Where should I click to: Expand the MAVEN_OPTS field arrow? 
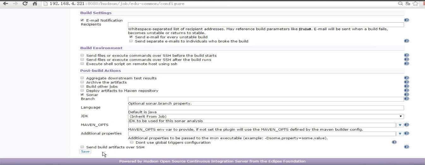pyautogui.click(x=400, y=125)
